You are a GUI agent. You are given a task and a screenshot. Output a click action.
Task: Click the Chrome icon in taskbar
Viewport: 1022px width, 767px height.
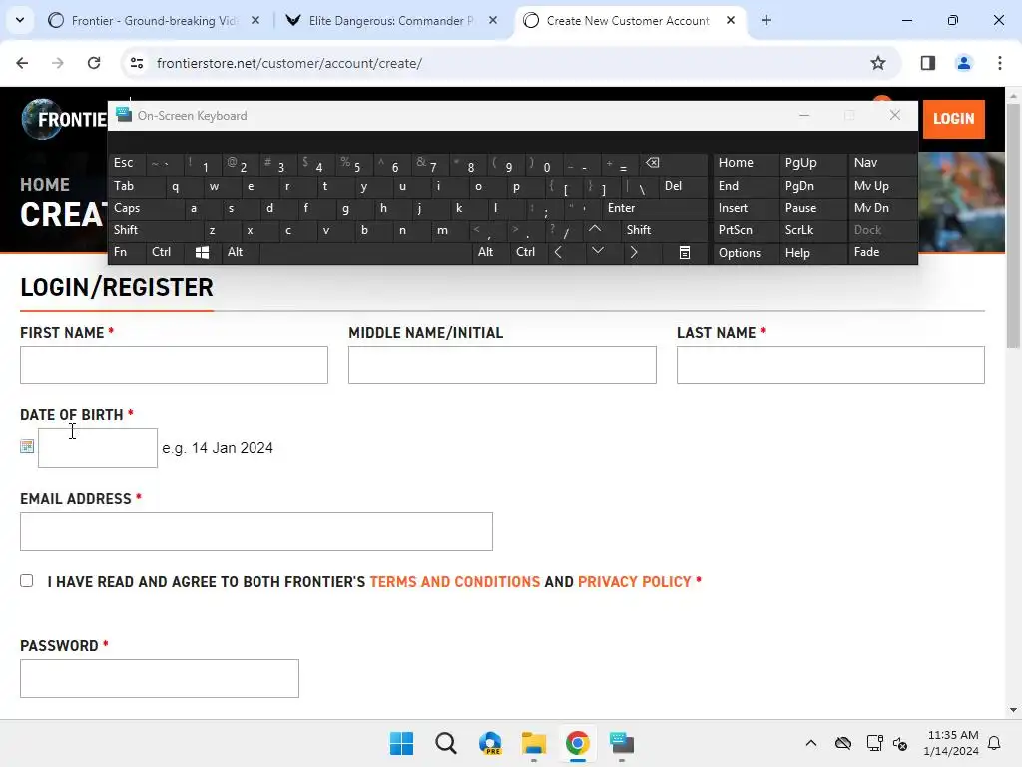pyautogui.click(x=578, y=743)
